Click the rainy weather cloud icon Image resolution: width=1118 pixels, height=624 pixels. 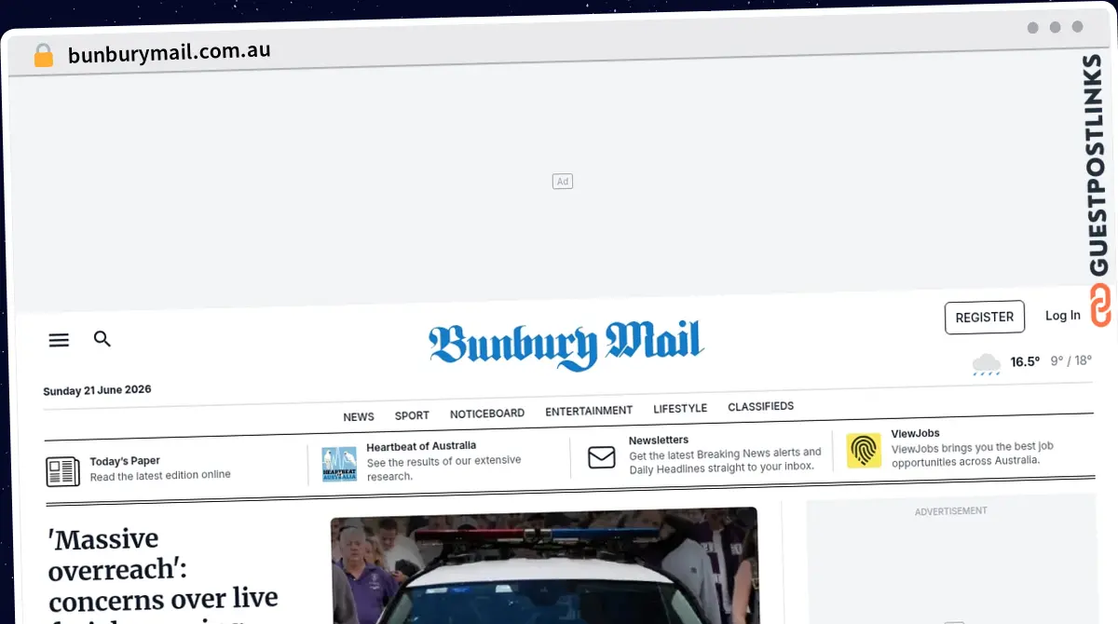987,363
